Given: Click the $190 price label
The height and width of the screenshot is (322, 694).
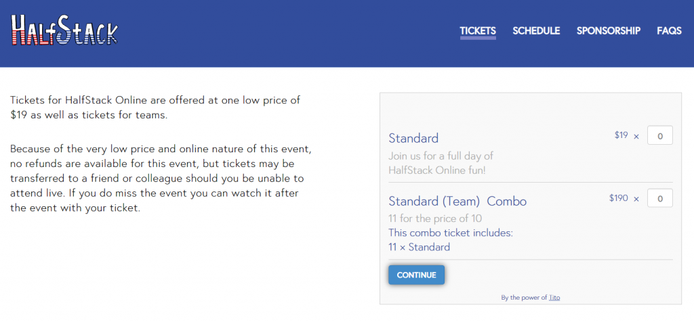Looking at the screenshot, I should (x=618, y=198).
